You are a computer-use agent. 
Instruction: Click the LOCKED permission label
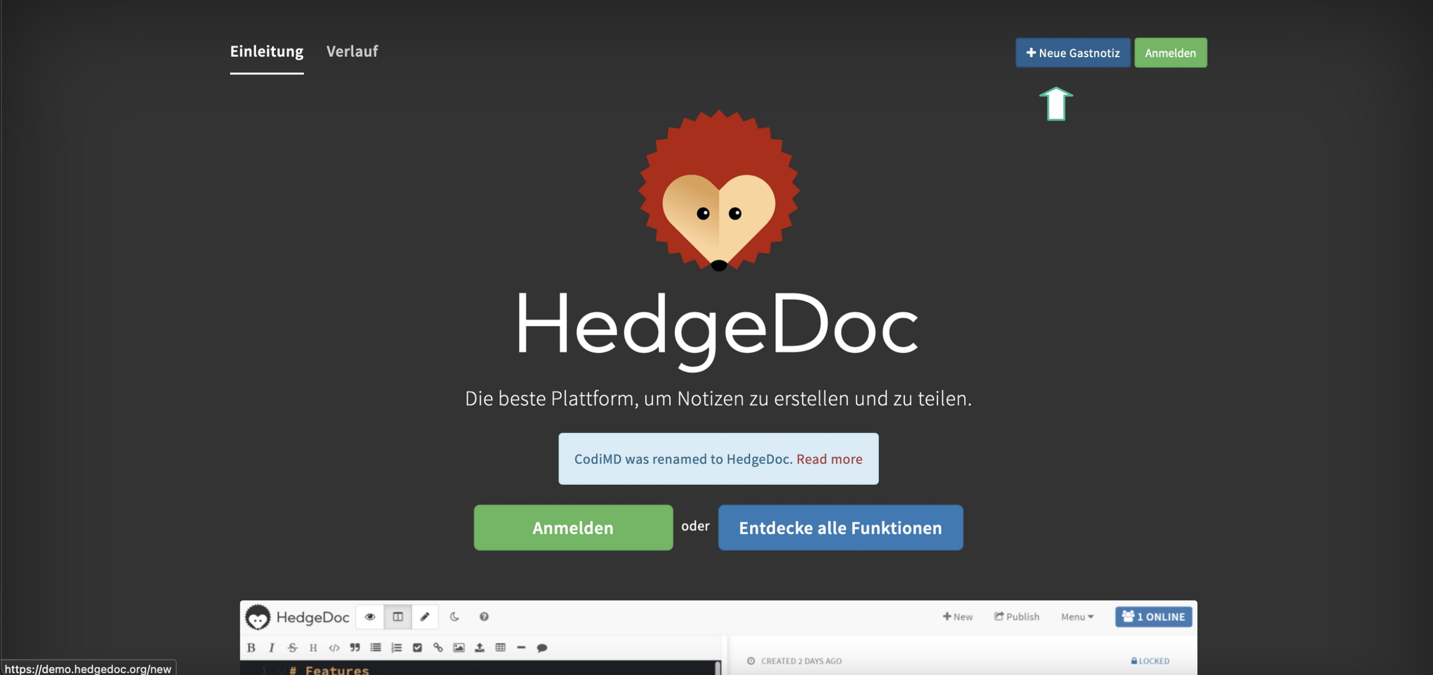(1150, 661)
